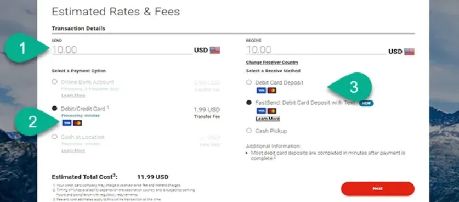Click Mastercard icon under Debit/Credit Card

click(77, 123)
